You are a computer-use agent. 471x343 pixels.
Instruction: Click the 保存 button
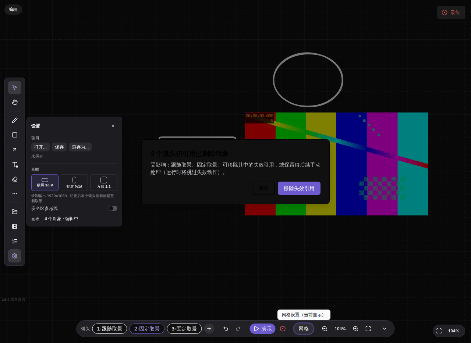pyautogui.click(x=59, y=147)
